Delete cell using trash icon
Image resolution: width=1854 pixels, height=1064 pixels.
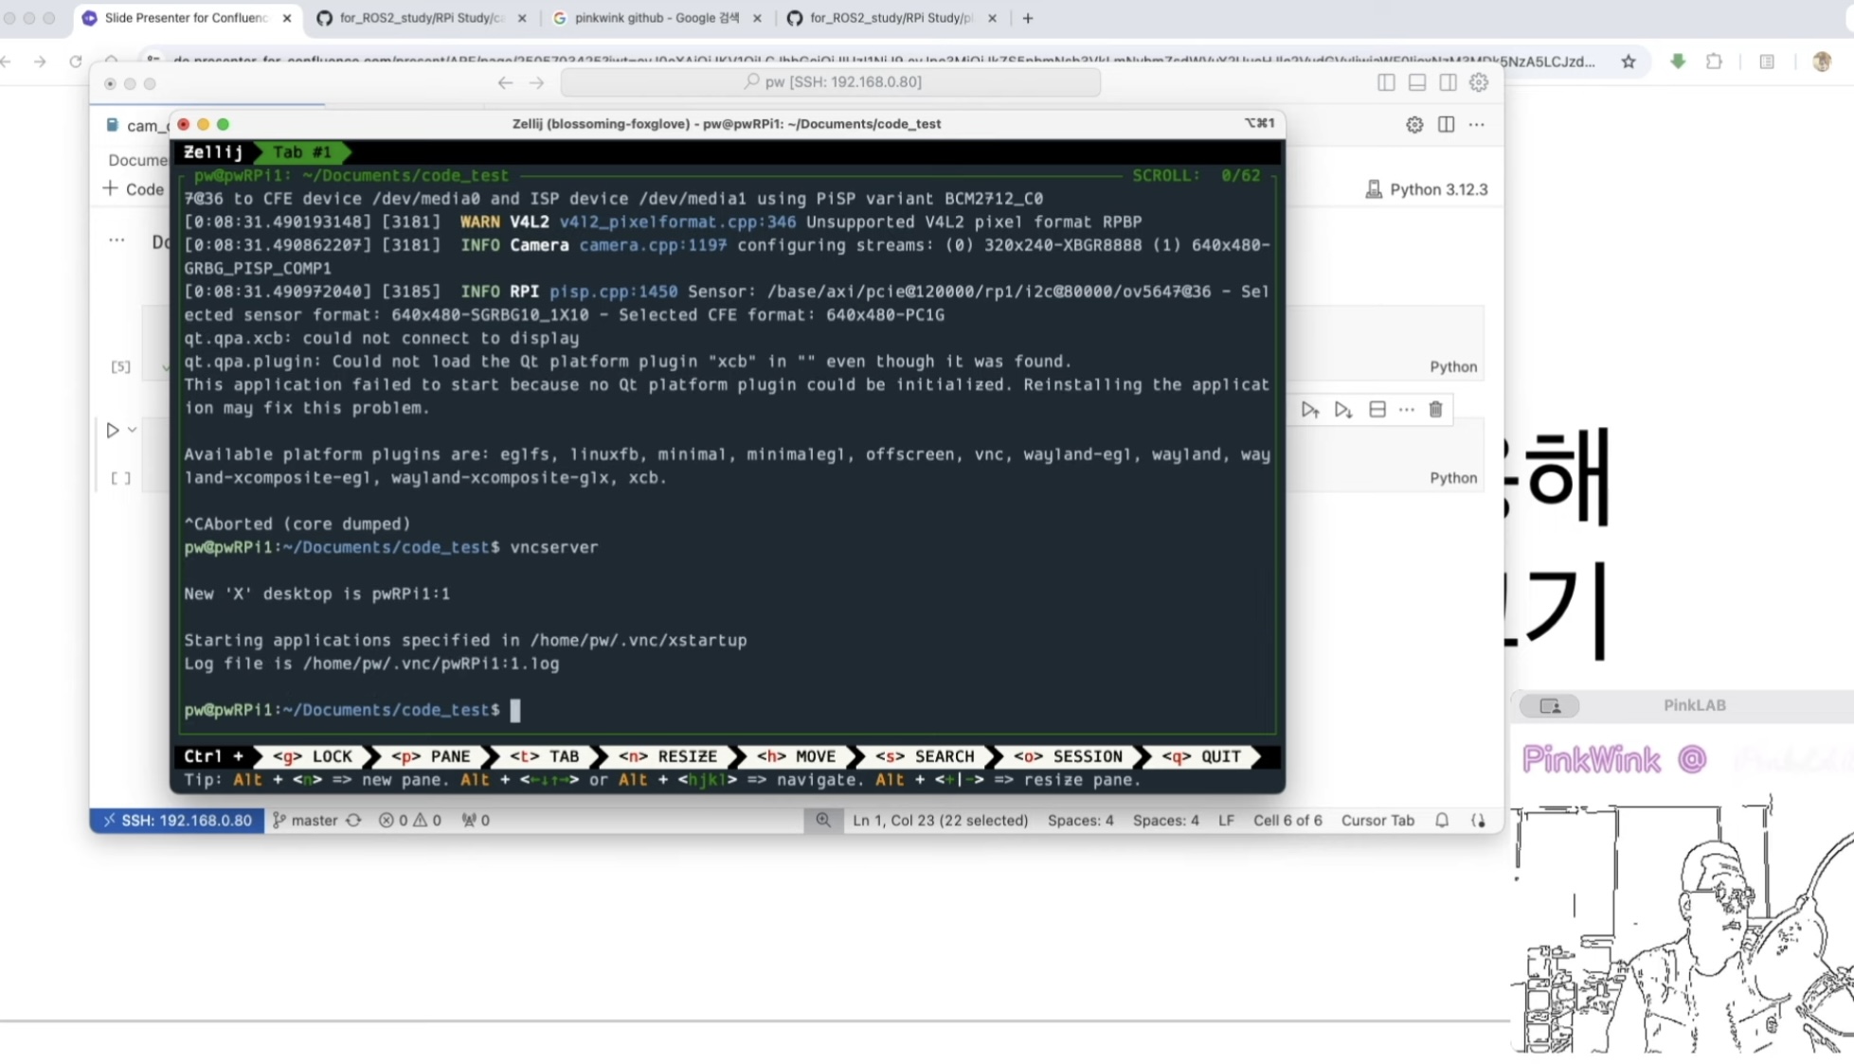tap(1435, 410)
